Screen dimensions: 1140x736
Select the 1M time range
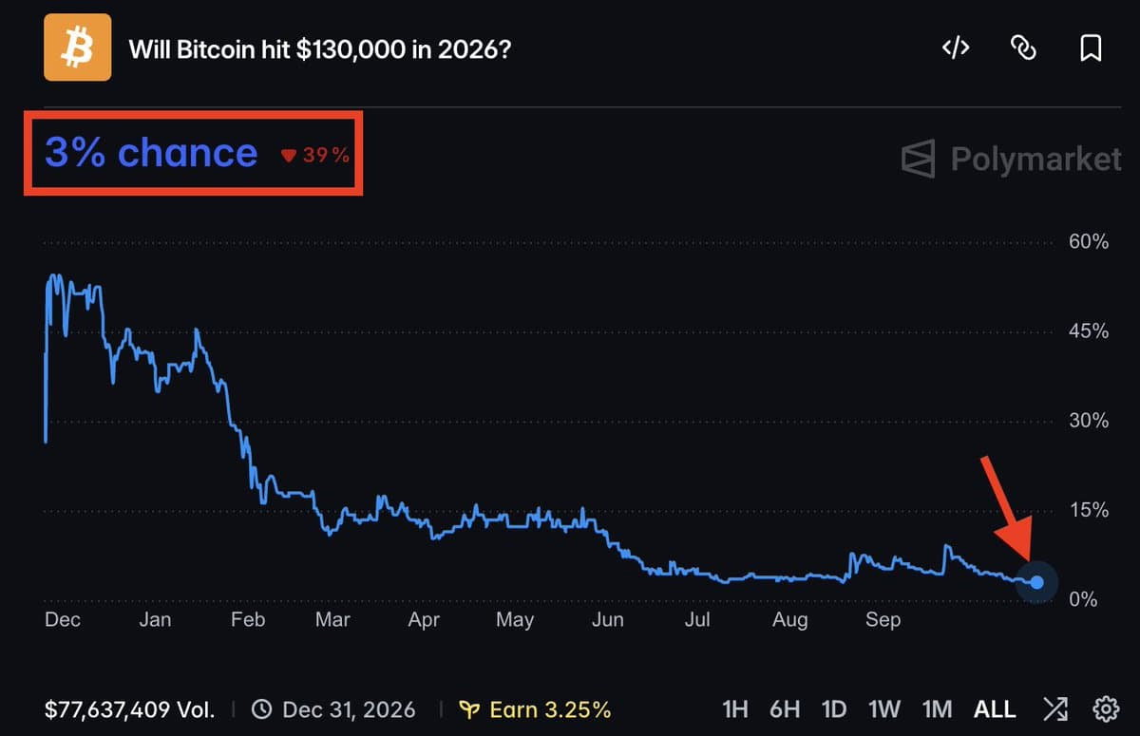pyautogui.click(x=937, y=709)
